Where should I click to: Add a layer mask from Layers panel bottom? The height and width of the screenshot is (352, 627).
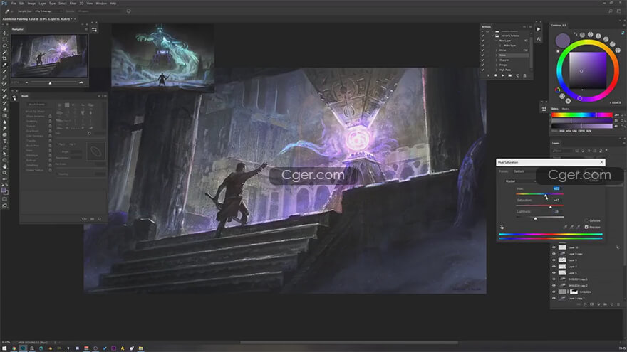point(592,304)
